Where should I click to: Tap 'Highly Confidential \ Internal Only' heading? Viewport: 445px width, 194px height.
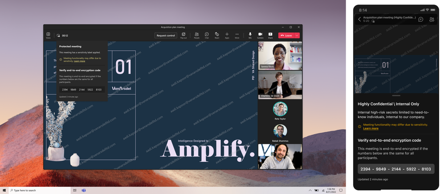pos(388,104)
